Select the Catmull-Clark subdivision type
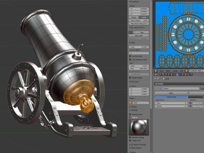Image resolution: width=204 pixels, height=153 pixels. [171, 97]
